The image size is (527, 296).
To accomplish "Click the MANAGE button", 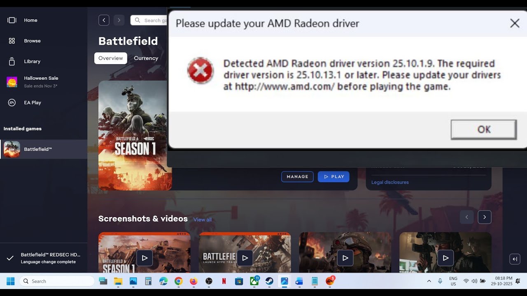I will [x=297, y=177].
